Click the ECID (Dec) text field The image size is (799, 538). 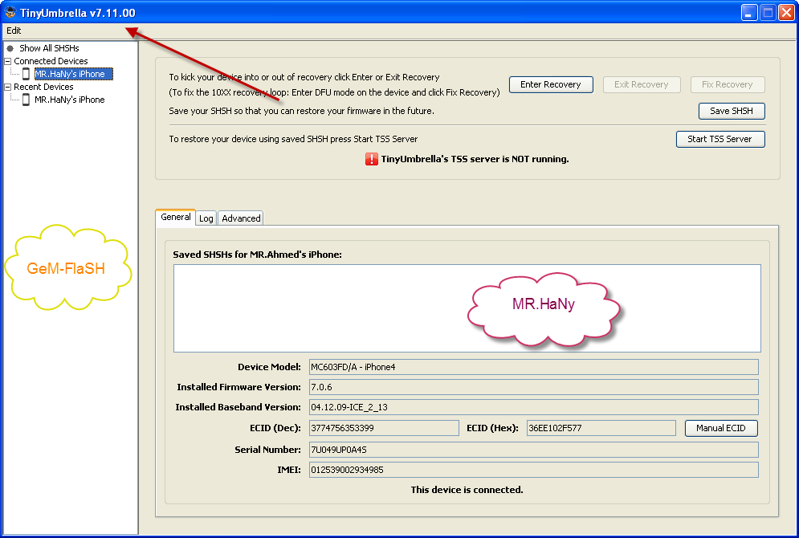(383, 428)
